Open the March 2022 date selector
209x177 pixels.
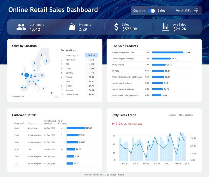(x=183, y=11)
